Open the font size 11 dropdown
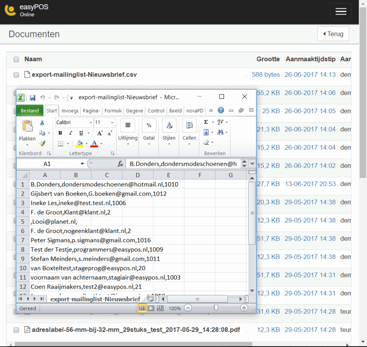This screenshot has height=347, width=367. (x=112, y=123)
